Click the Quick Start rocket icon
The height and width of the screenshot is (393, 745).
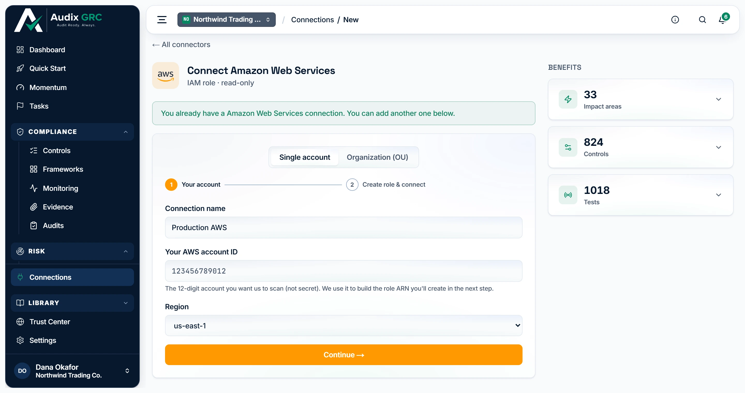click(20, 69)
